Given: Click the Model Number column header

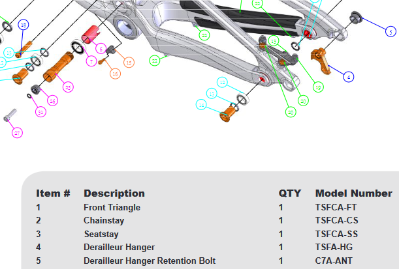Looking at the screenshot, I should click(353, 193).
